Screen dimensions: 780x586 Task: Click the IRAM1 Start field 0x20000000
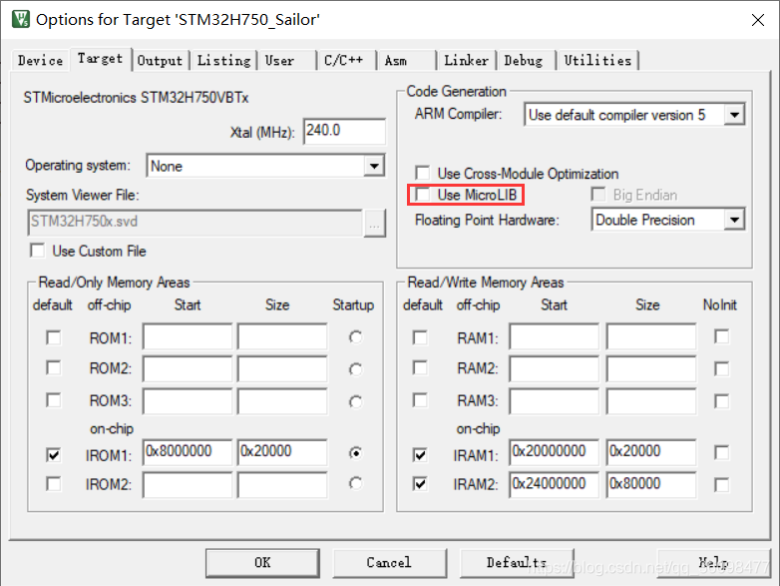coord(554,452)
